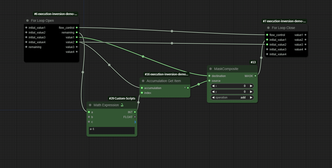Viewport: 332px width, 168px height.
Task: Click the accumulation input dot on Accumulation Get Item
Action: point(142,88)
